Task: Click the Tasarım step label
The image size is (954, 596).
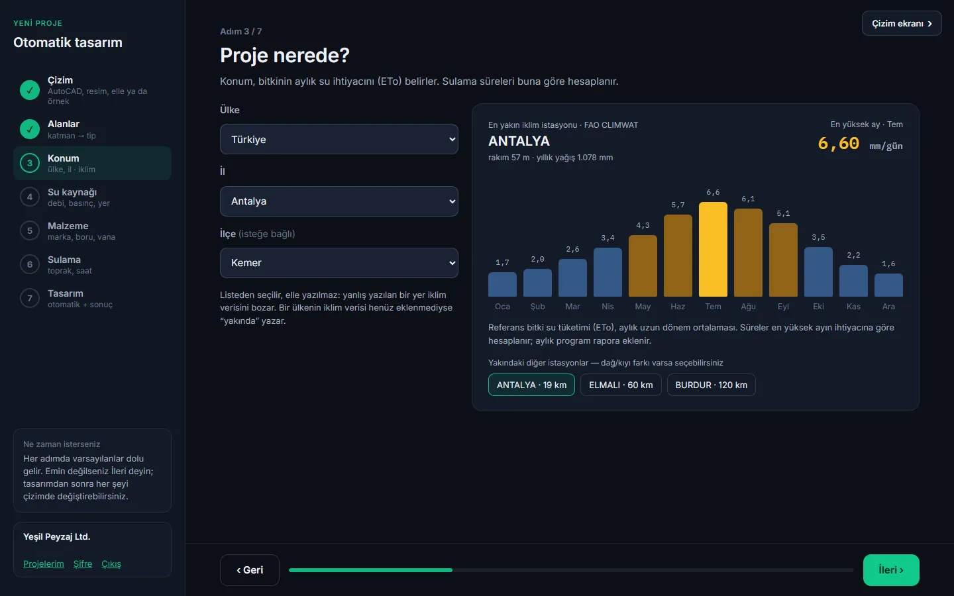Action: tap(66, 293)
